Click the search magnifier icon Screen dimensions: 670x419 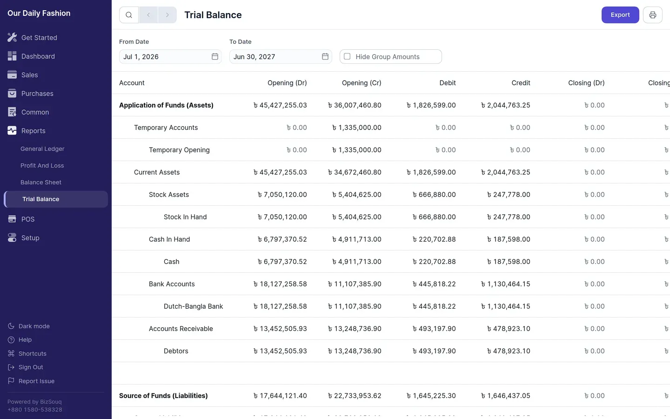click(x=129, y=15)
